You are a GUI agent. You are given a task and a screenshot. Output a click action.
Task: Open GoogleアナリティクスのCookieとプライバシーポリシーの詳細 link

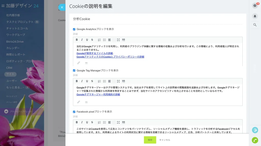(x=110, y=57)
